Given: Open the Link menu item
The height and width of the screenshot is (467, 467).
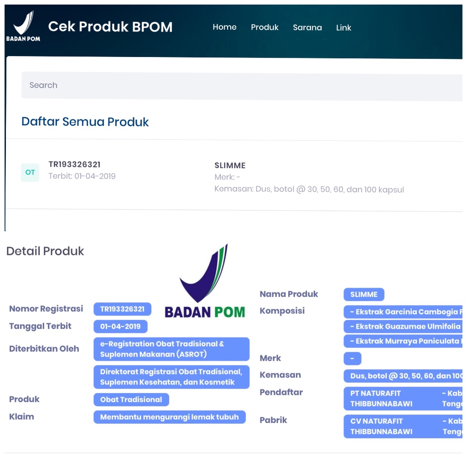Looking at the screenshot, I should click(344, 28).
